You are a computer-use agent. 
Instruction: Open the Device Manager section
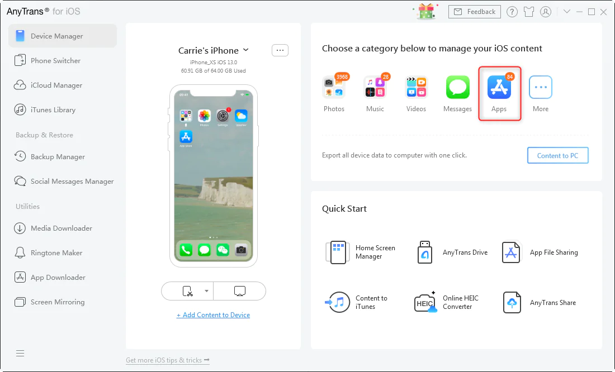coord(63,36)
